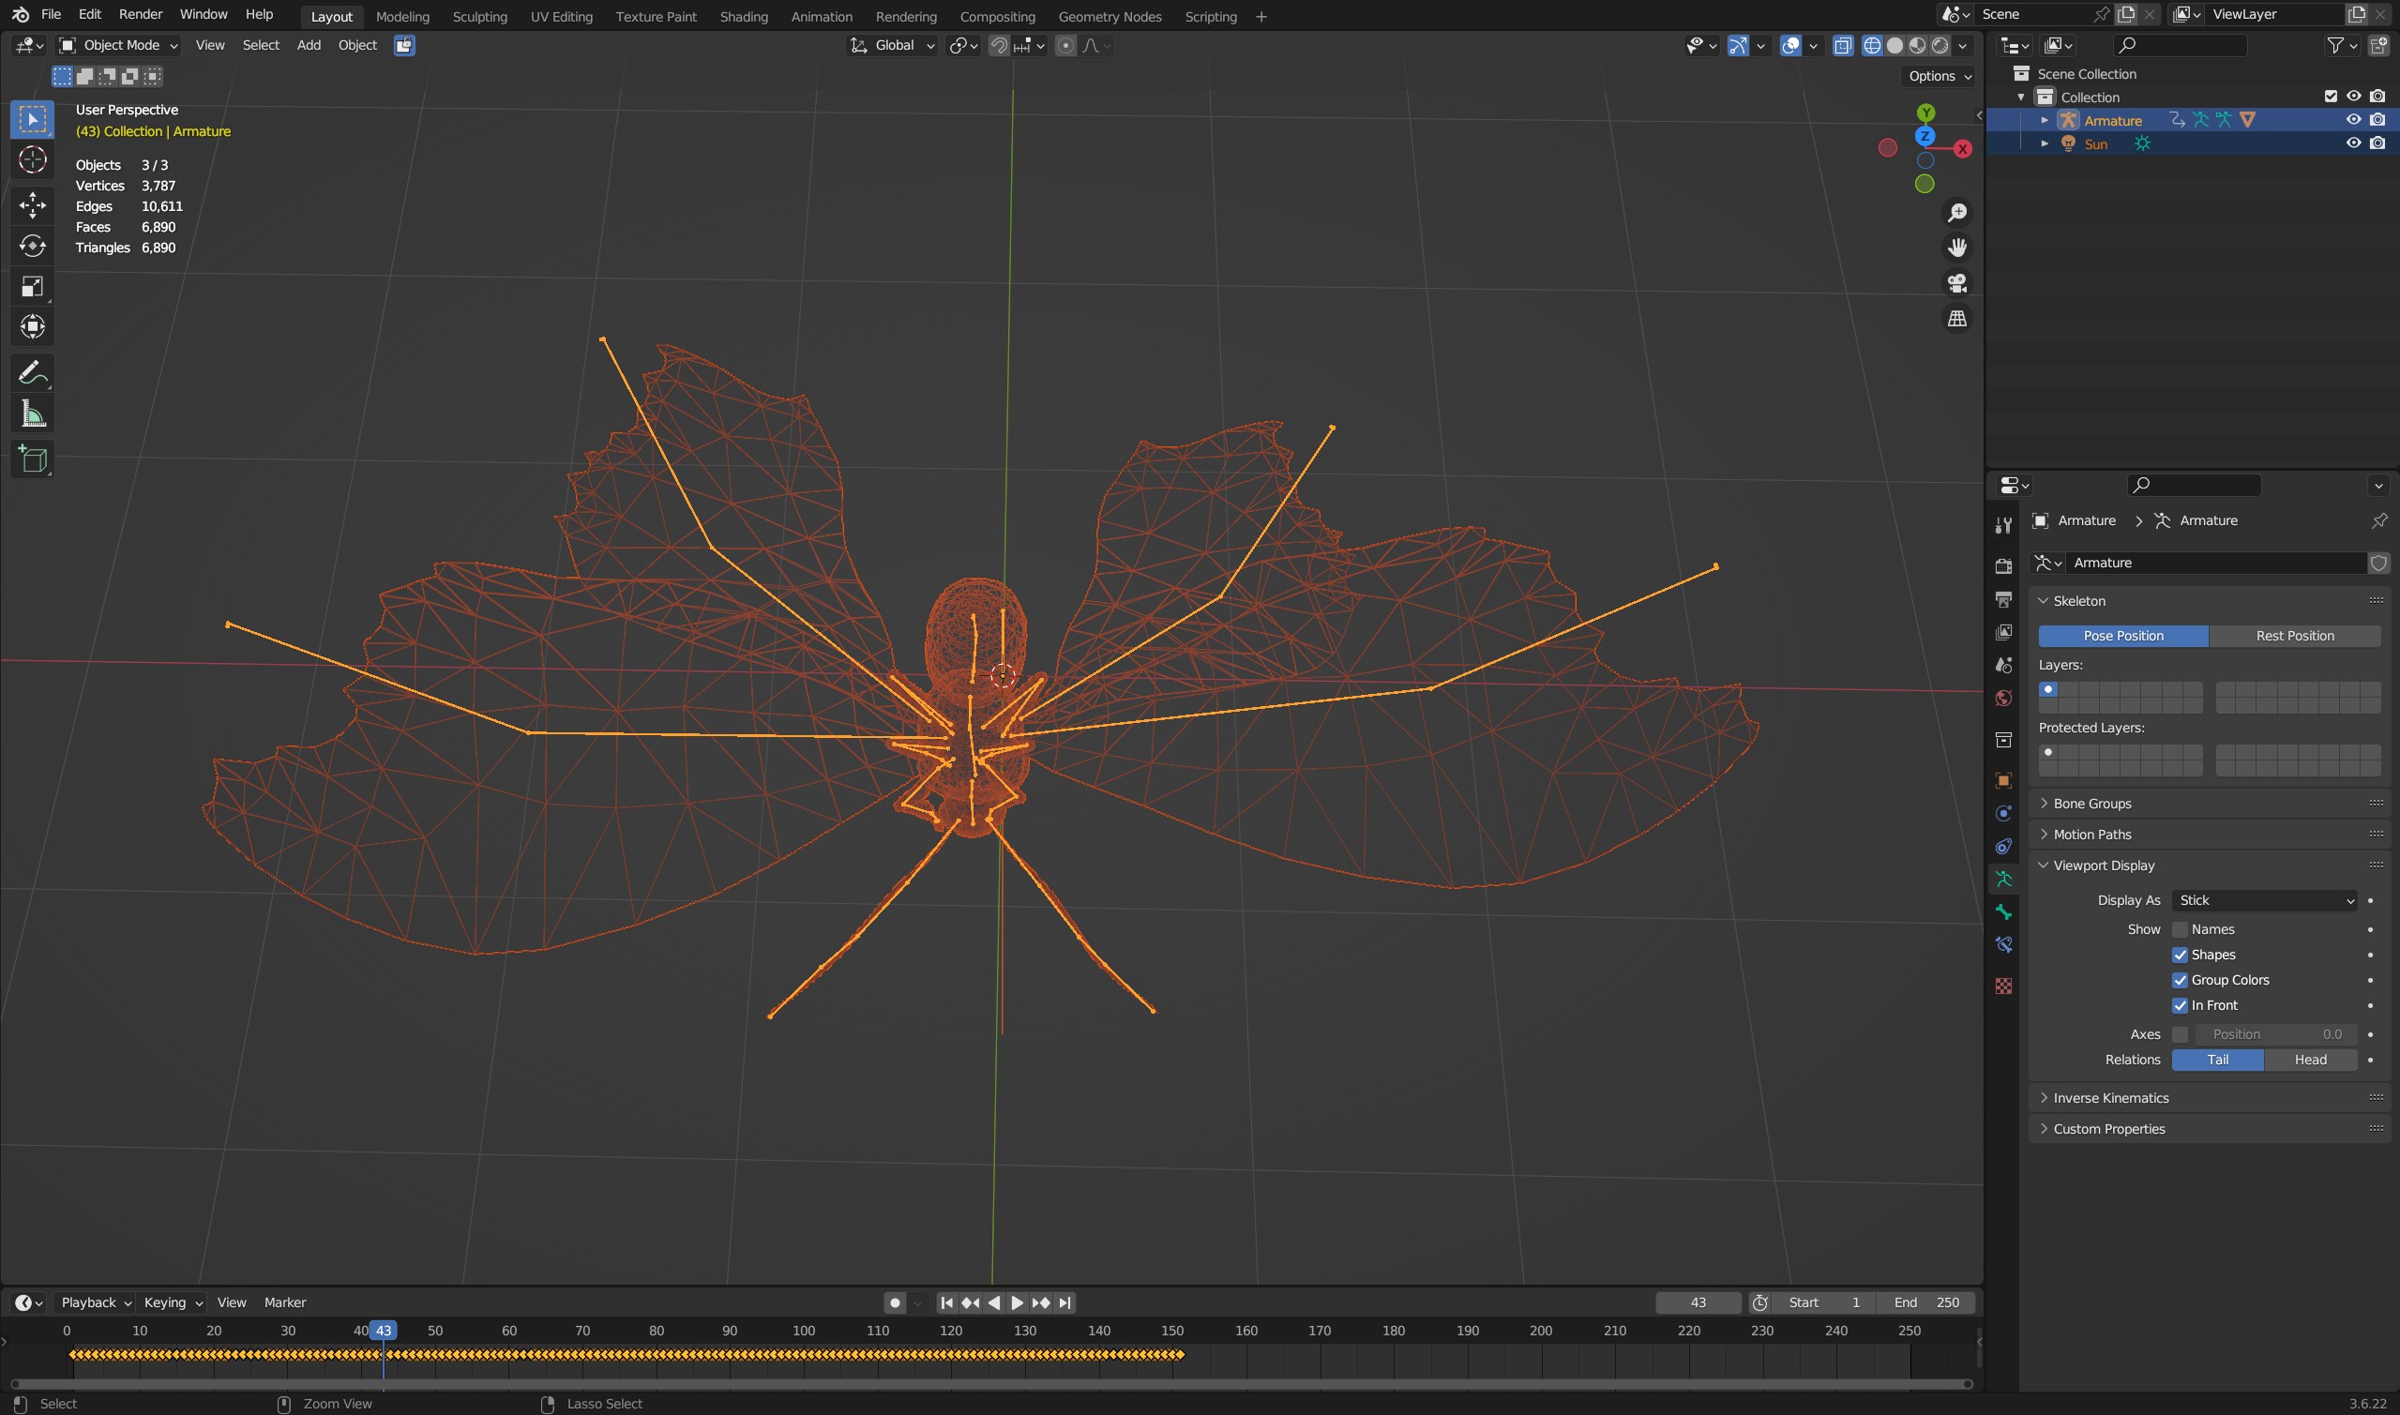Image resolution: width=2400 pixels, height=1415 pixels.
Task: Click the orthographic/perspective grid view icon
Action: [x=1956, y=319]
